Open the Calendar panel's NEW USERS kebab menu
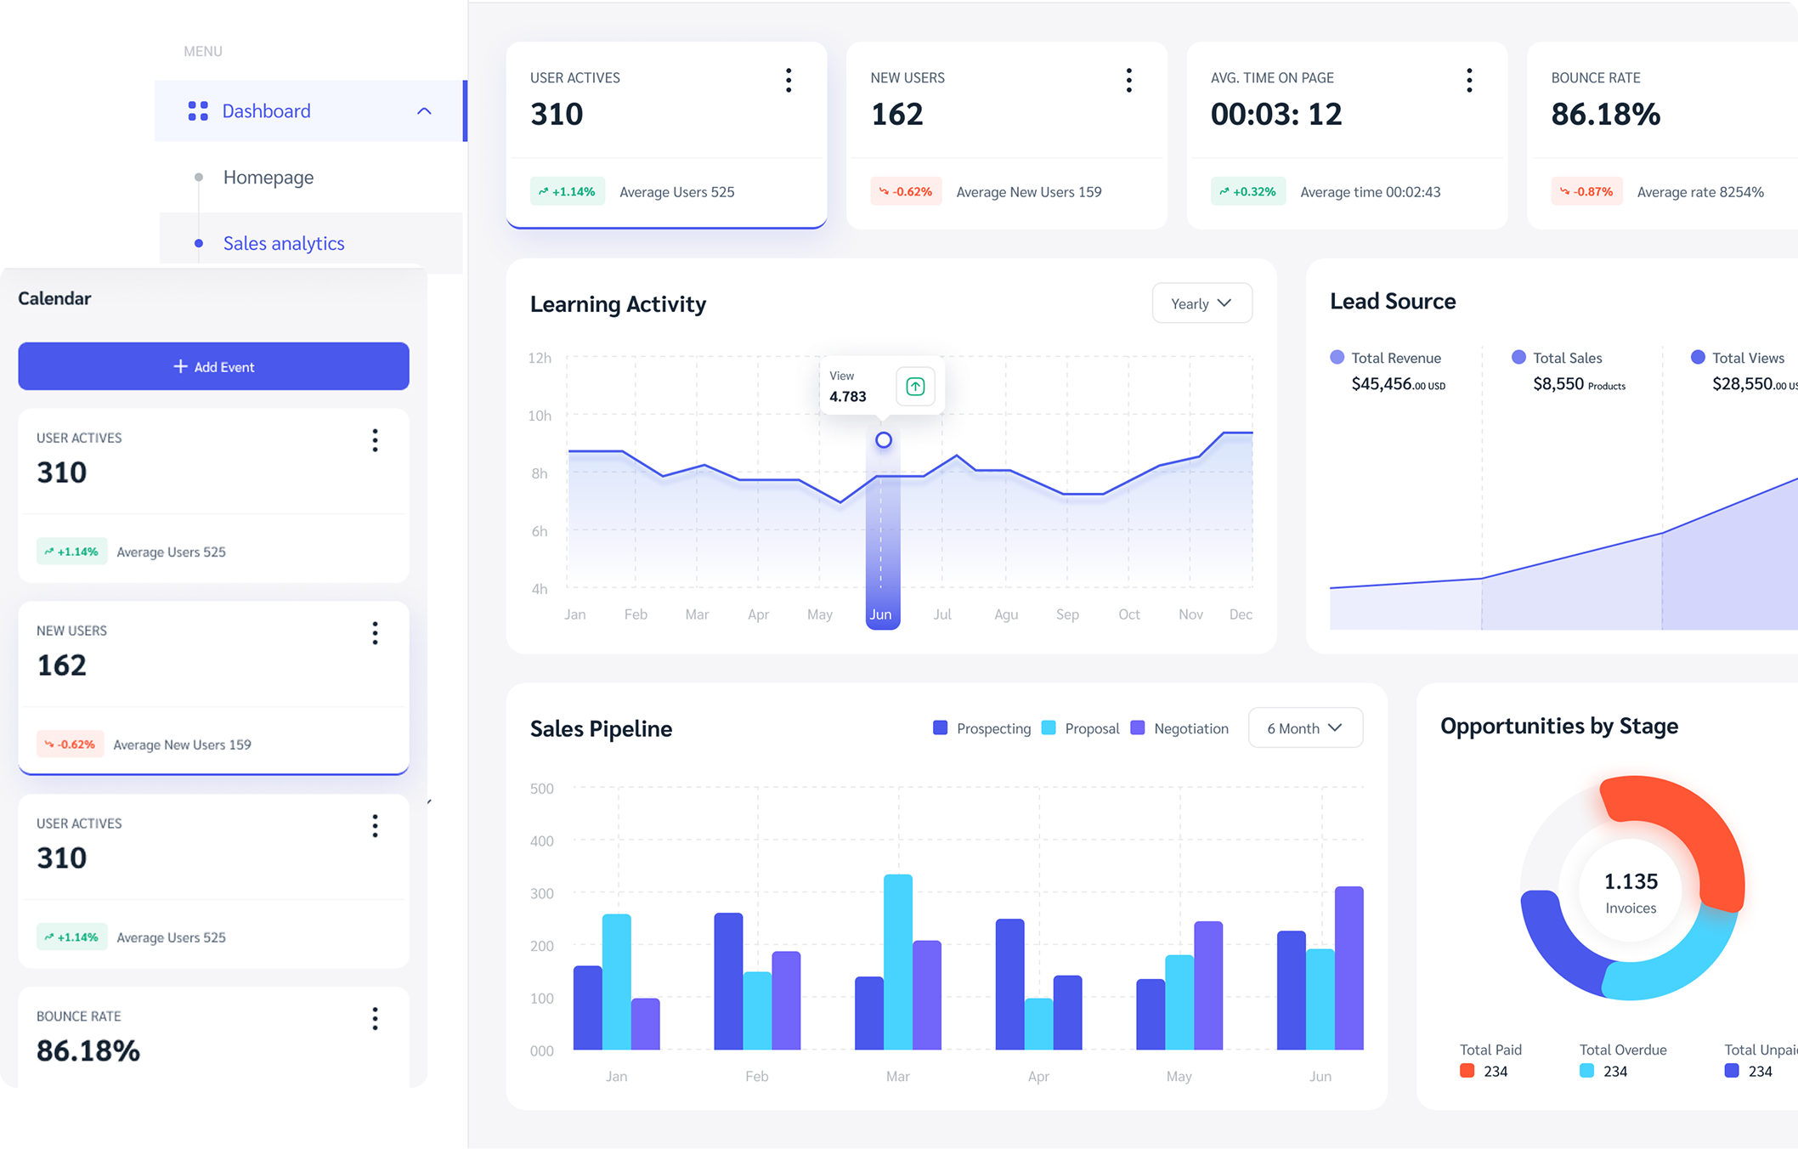This screenshot has width=1798, height=1149. (375, 633)
